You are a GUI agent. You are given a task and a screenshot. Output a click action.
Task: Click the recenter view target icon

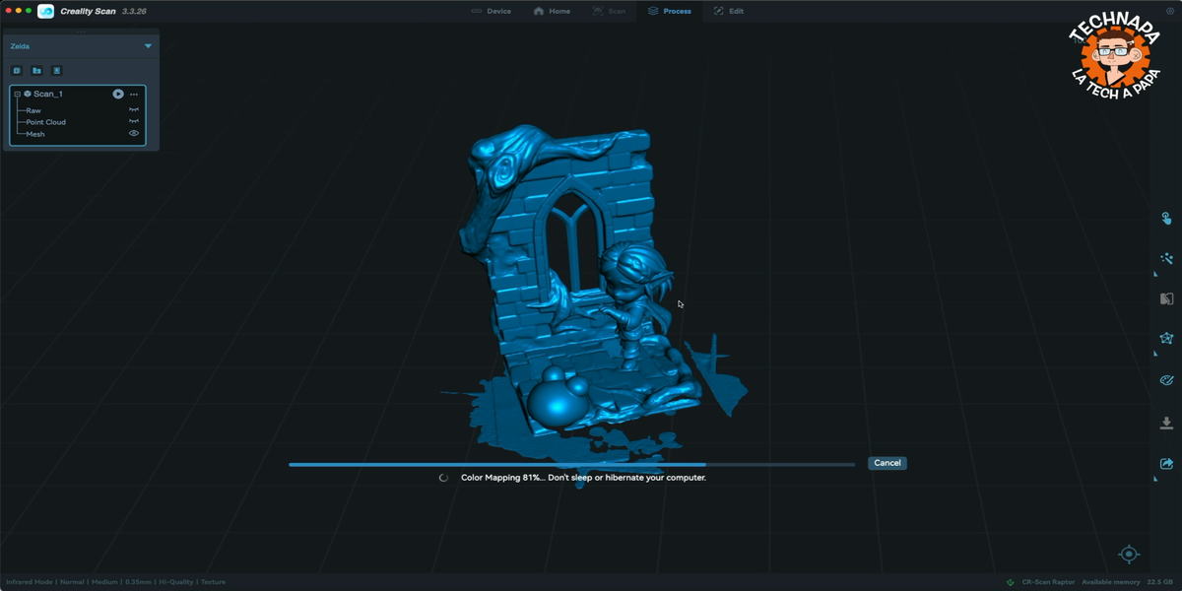[x=1129, y=555]
